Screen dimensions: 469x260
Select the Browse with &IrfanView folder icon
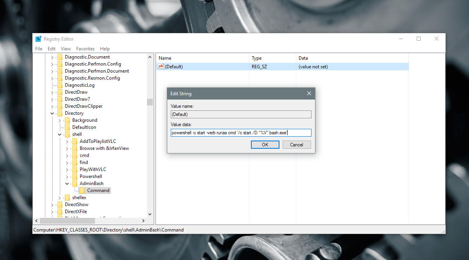75,148
